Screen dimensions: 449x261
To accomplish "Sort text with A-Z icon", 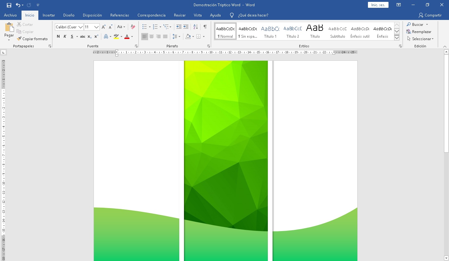I will coord(196,27).
